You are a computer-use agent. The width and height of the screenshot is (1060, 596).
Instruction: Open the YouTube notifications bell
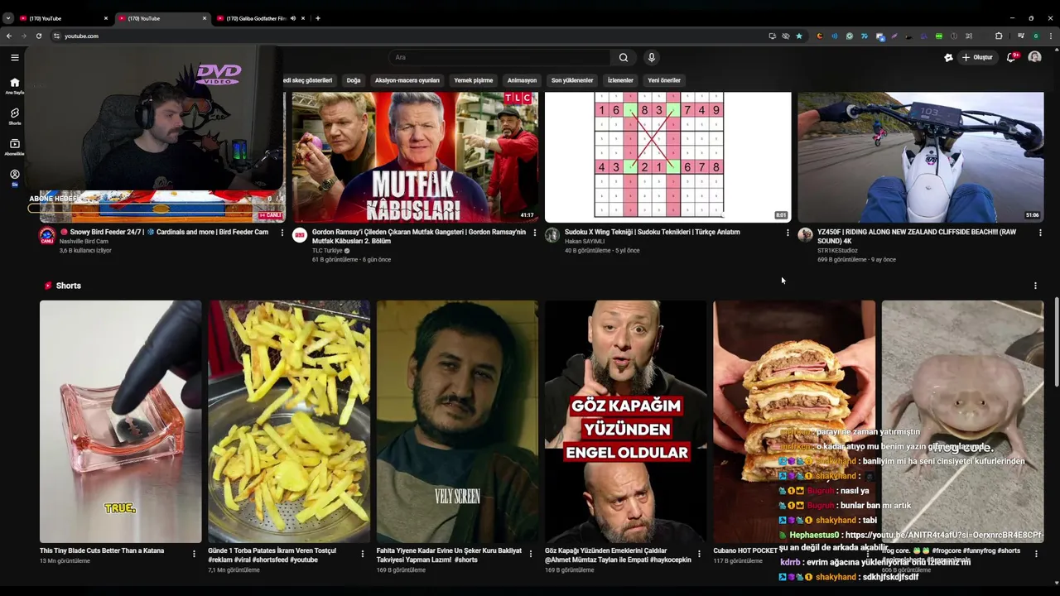pyautogui.click(x=1011, y=57)
